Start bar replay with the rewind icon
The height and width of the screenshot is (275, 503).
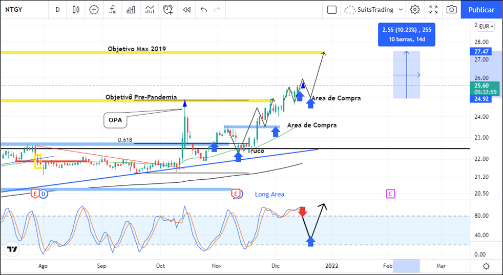pyautogui.click(x=187, y=10)
